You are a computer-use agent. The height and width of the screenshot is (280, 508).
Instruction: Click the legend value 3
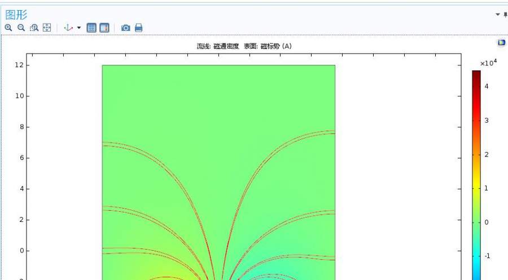pos(487,121)
